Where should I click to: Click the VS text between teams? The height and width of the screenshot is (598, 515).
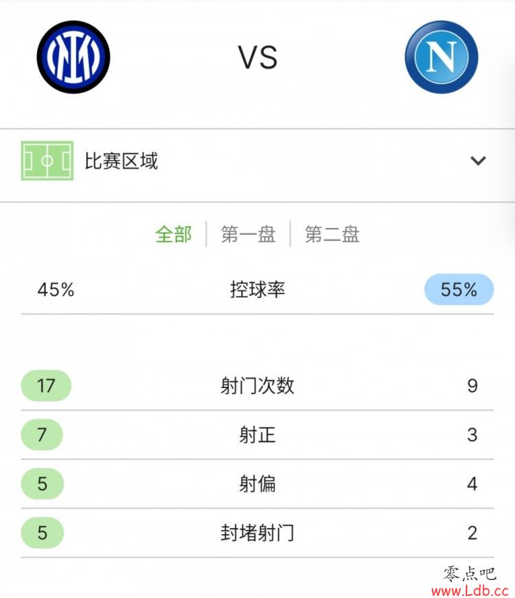click(258, 58)
